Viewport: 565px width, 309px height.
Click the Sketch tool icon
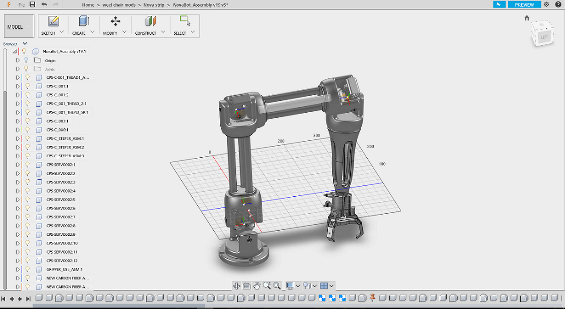pos(54,21)
